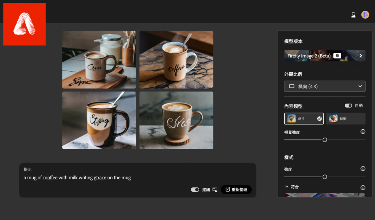Viewport: 375px width, 220px height.
Task: Click the 視覺強度 slider handle
Action: [325, 140]
